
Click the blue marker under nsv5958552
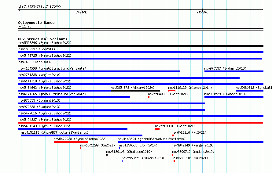(122, 161)
